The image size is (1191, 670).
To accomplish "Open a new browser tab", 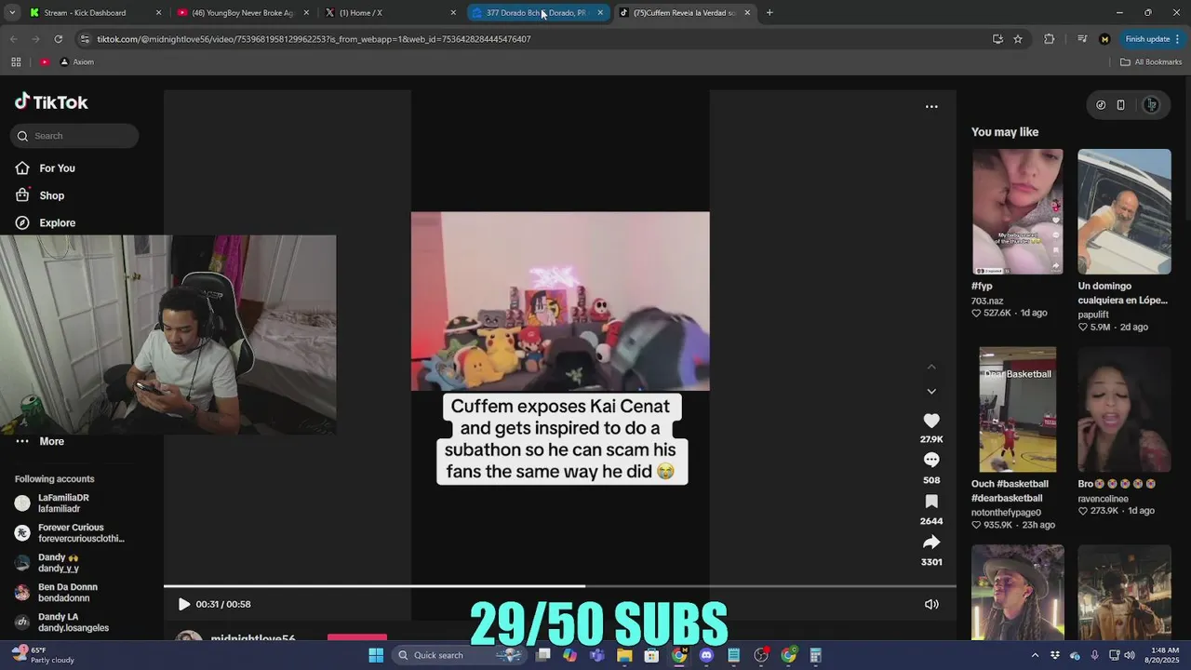I will coord(769,13).
